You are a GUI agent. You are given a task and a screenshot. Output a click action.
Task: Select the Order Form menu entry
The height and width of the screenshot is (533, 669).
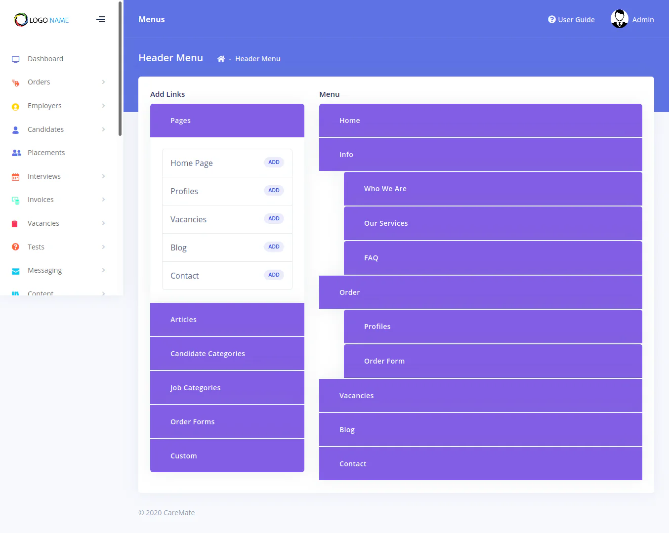(493, 361)
